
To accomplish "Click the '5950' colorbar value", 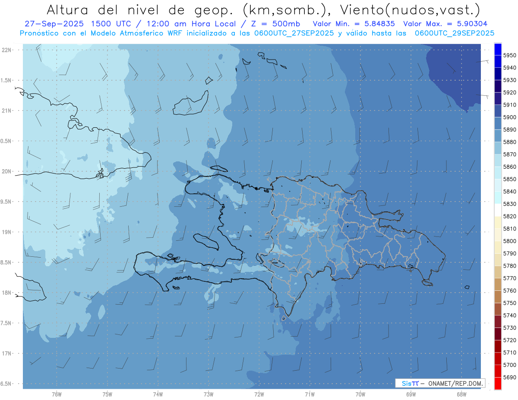I will point(509,55).
